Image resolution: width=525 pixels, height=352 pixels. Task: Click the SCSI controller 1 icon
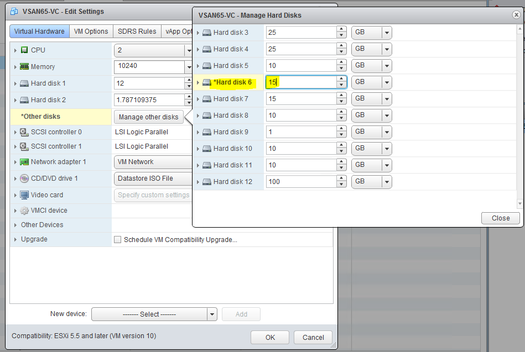pyautogui.click(x=24, y=146)
